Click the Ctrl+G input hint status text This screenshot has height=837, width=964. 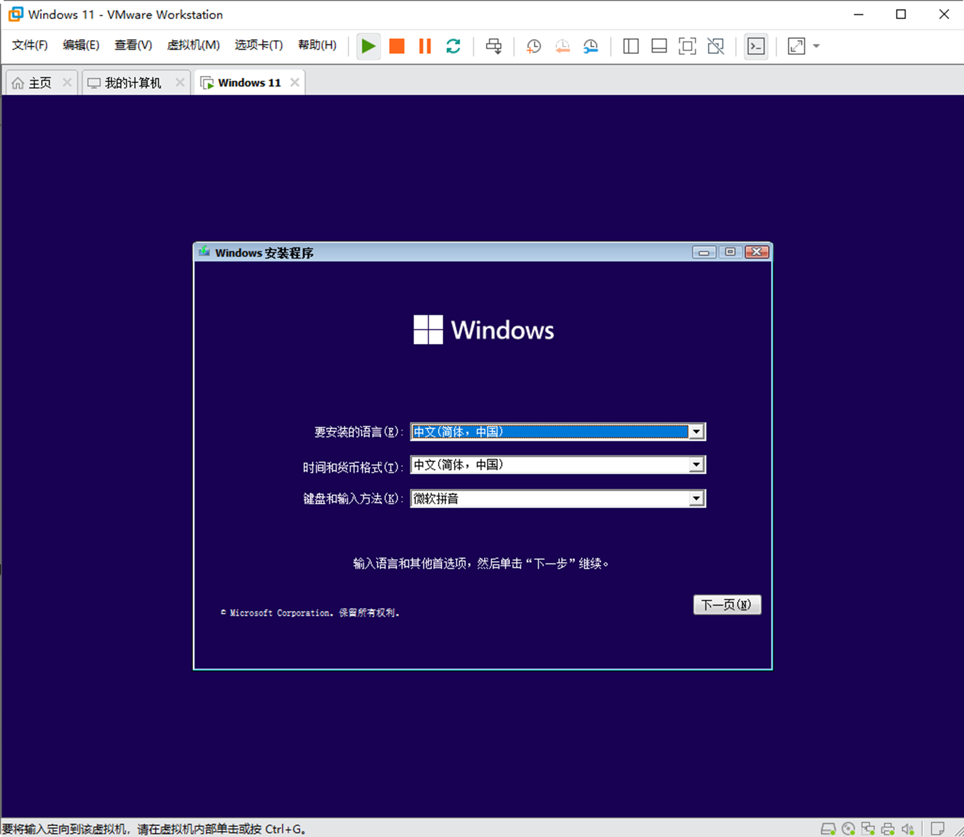[155, 829]
